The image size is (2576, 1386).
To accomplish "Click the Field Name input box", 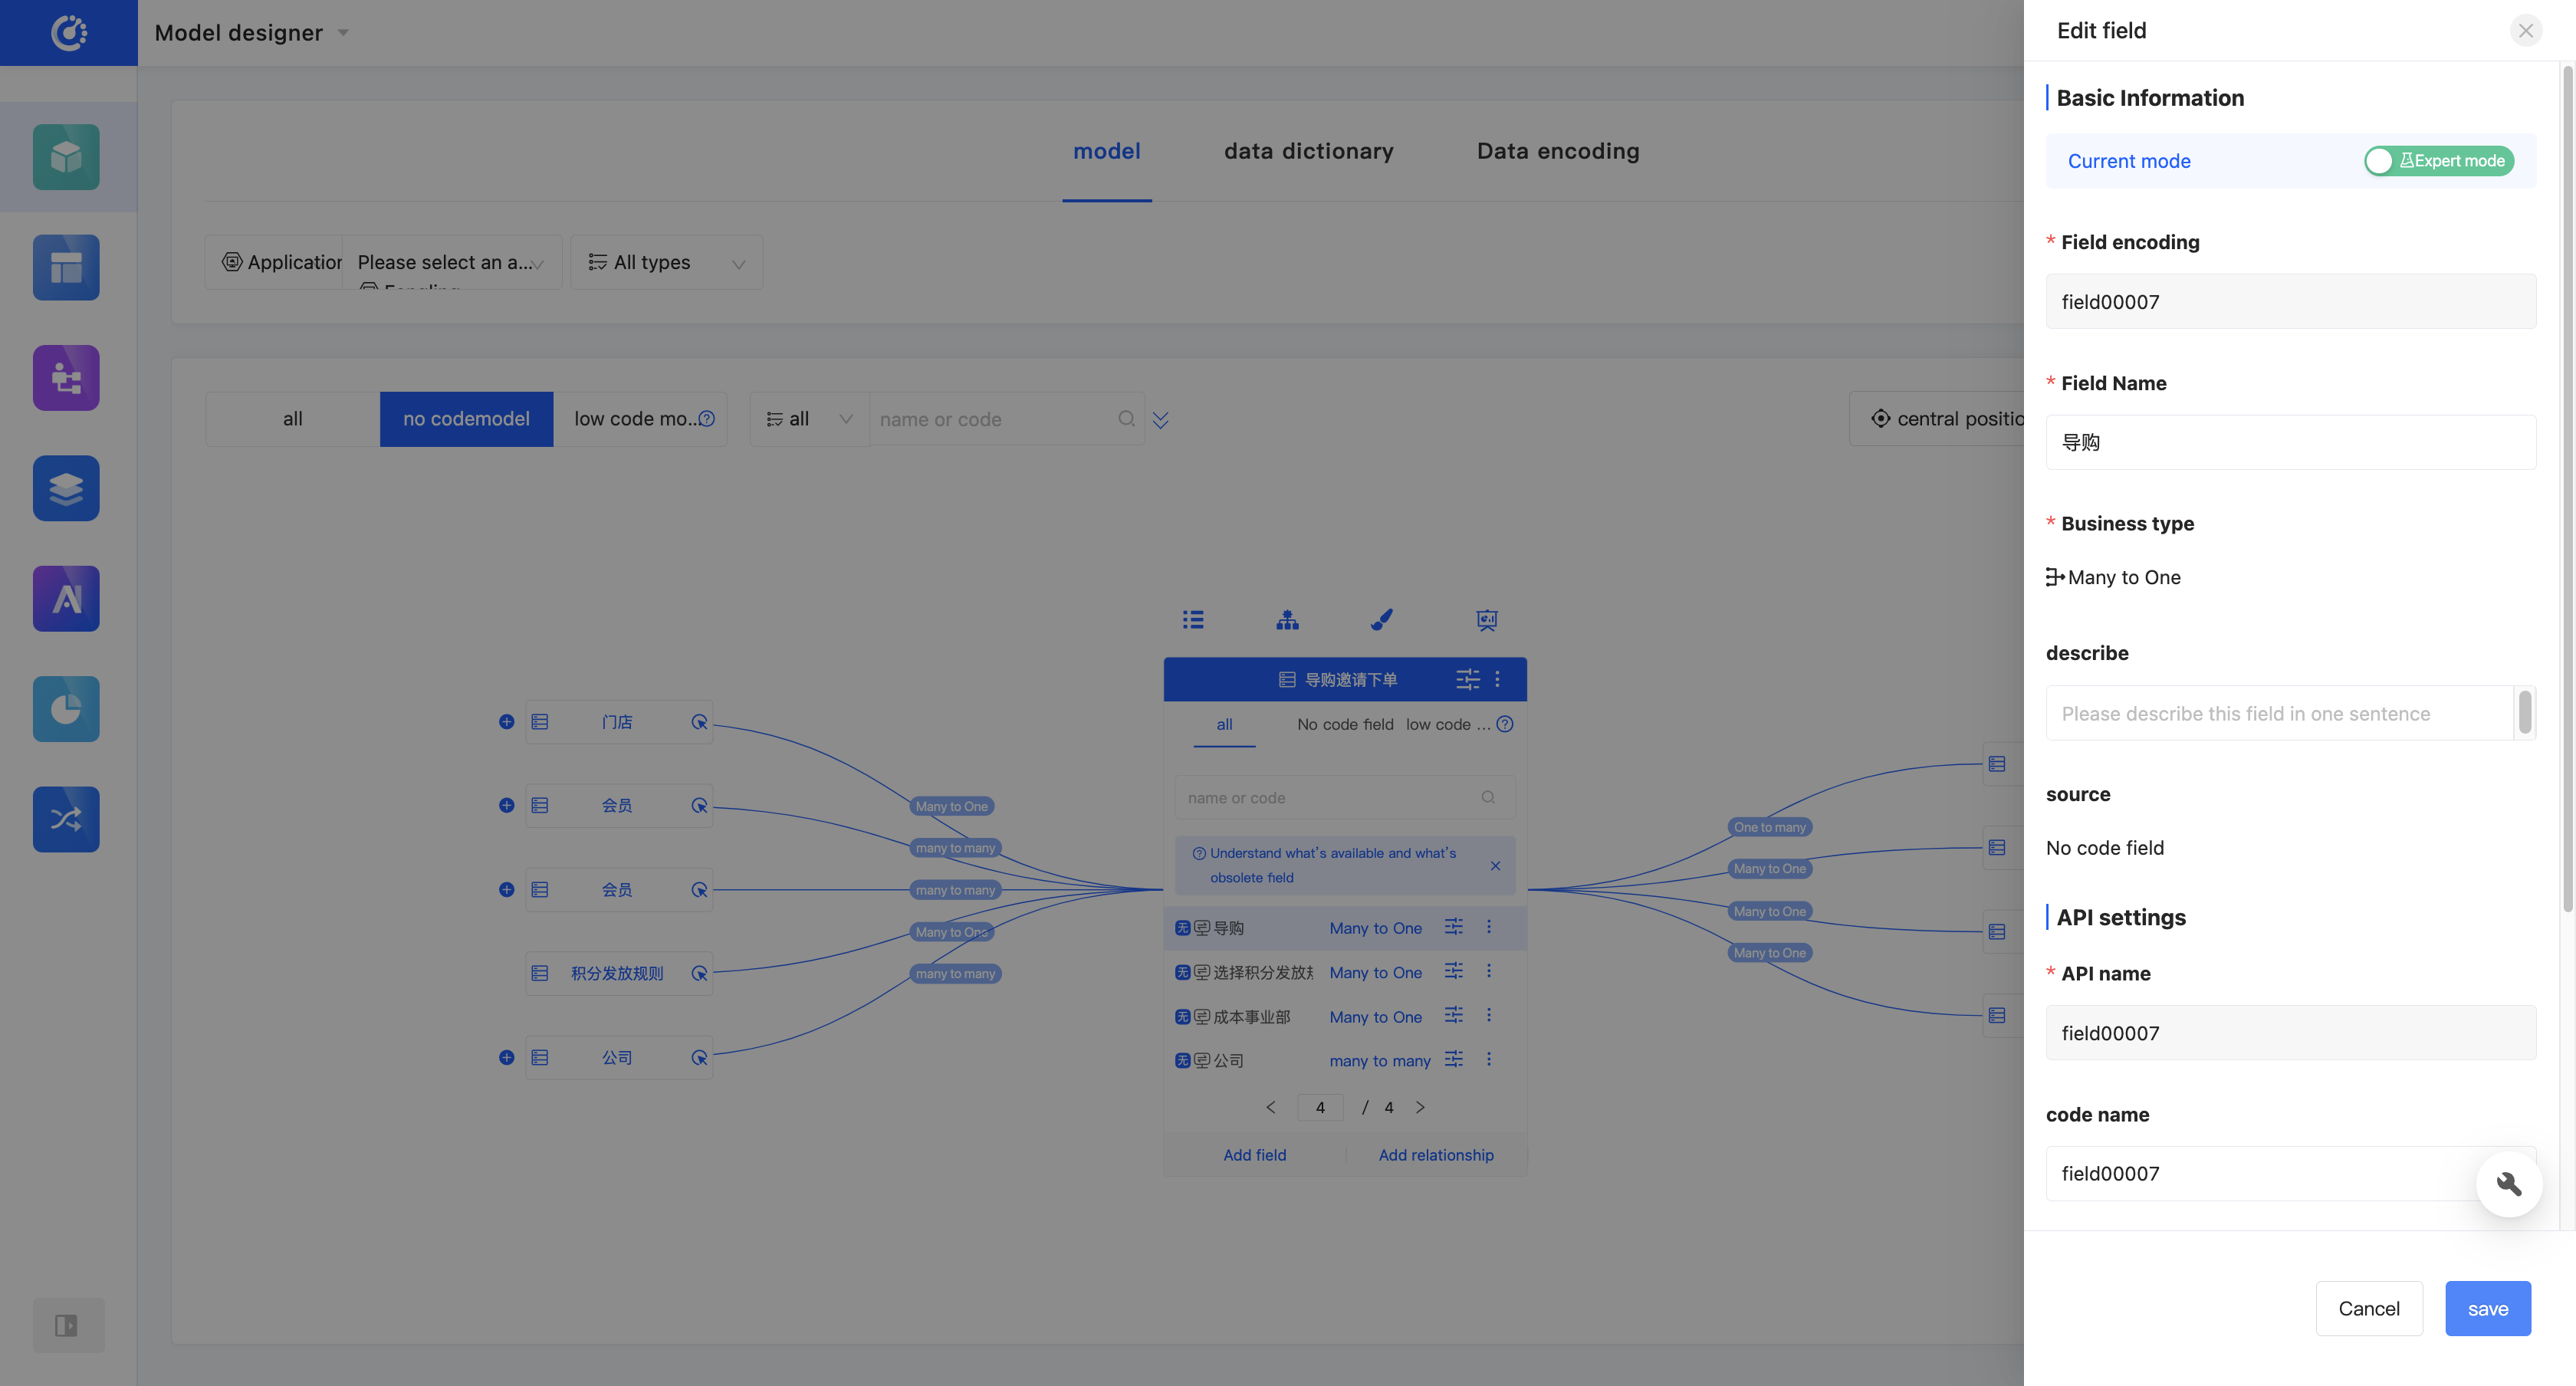I will (2290, 442).
